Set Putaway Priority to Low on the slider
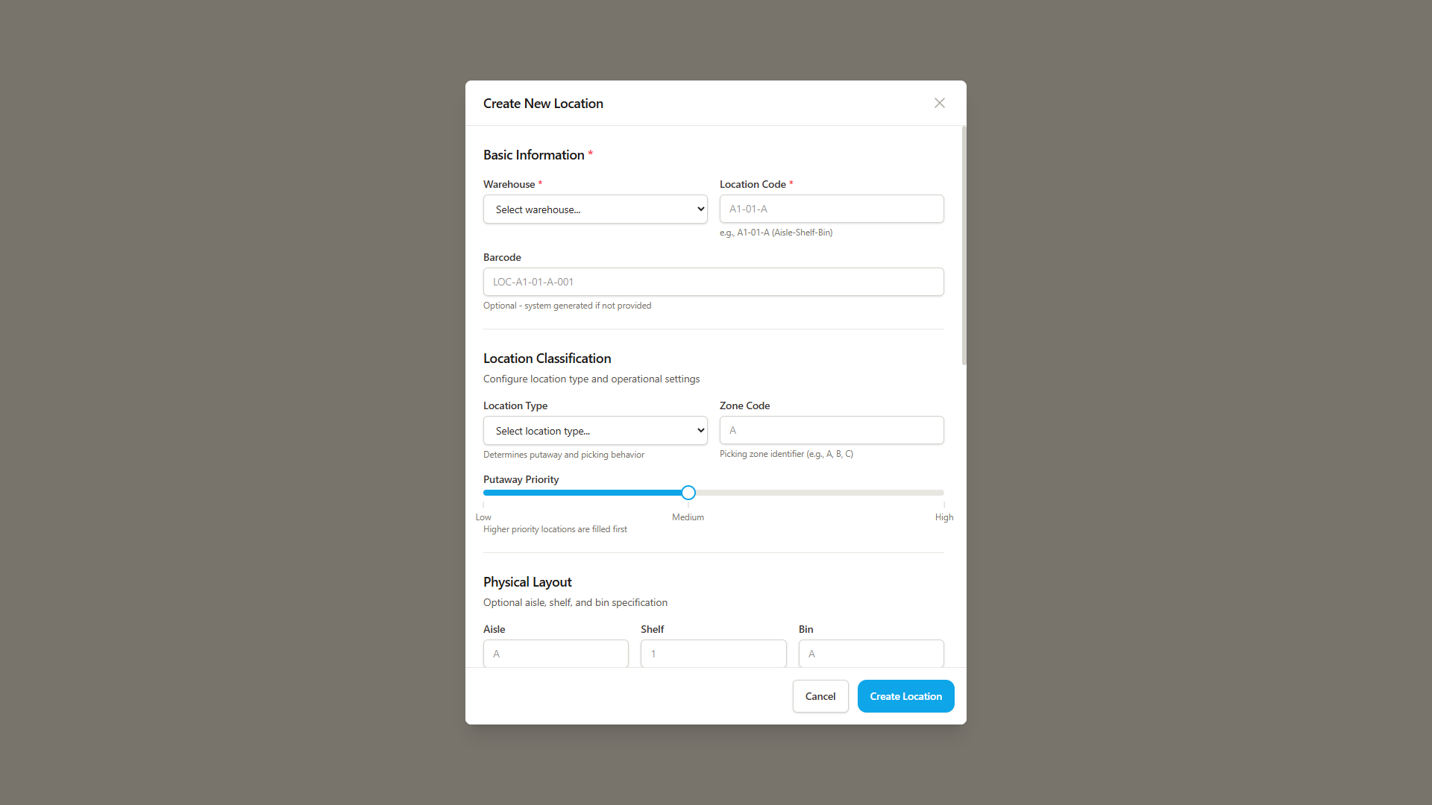1432x805 pixels. coord(484,493)
